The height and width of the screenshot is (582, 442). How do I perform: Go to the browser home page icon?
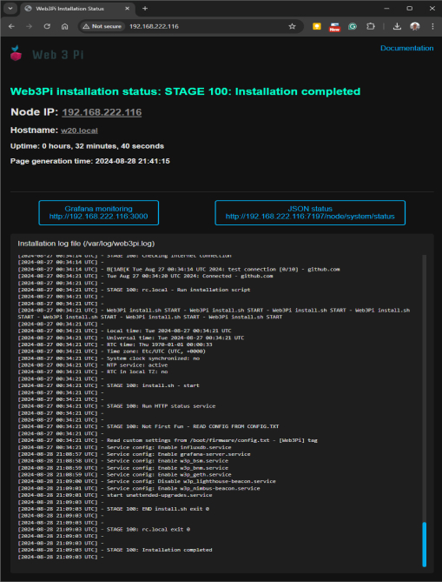(x=65, y=26)
